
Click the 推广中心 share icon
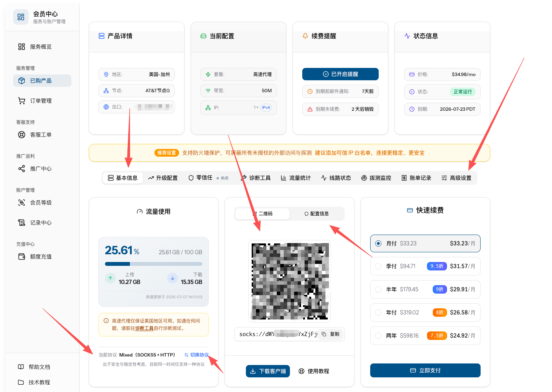(22, 169)
